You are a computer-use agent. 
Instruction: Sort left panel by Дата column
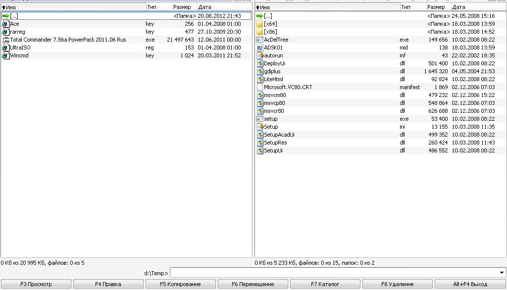[225, 7]
